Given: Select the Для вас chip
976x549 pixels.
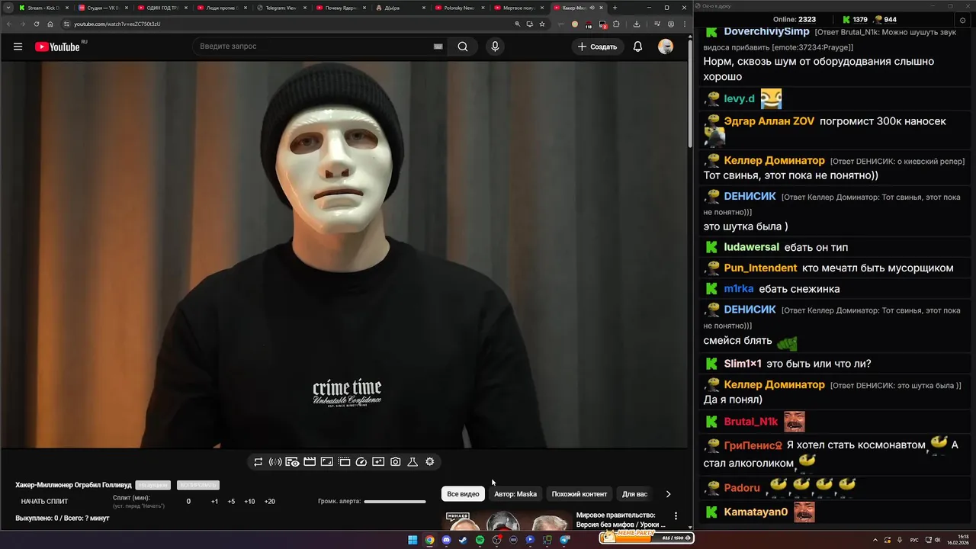Looking at the screenshot, I should (634, 494).
